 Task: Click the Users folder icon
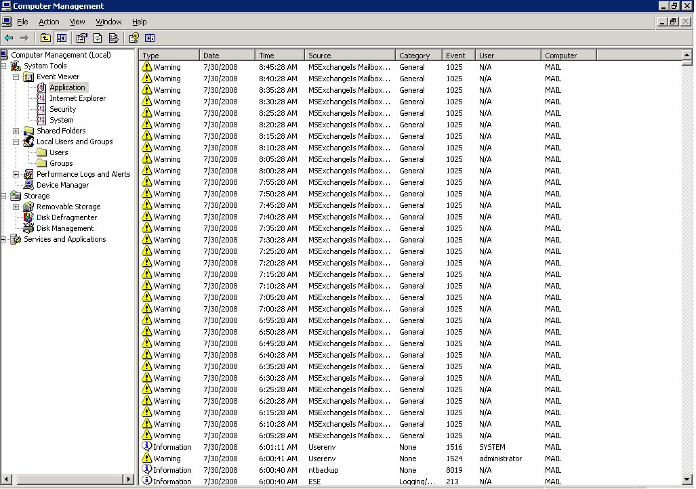pyautogui.click(x=42, y=152)
